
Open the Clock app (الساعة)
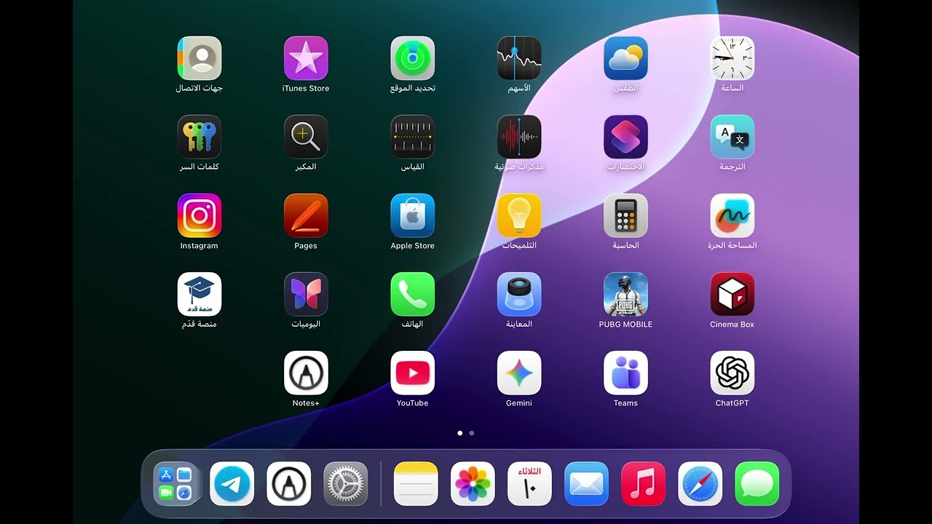tap(732, 58)
